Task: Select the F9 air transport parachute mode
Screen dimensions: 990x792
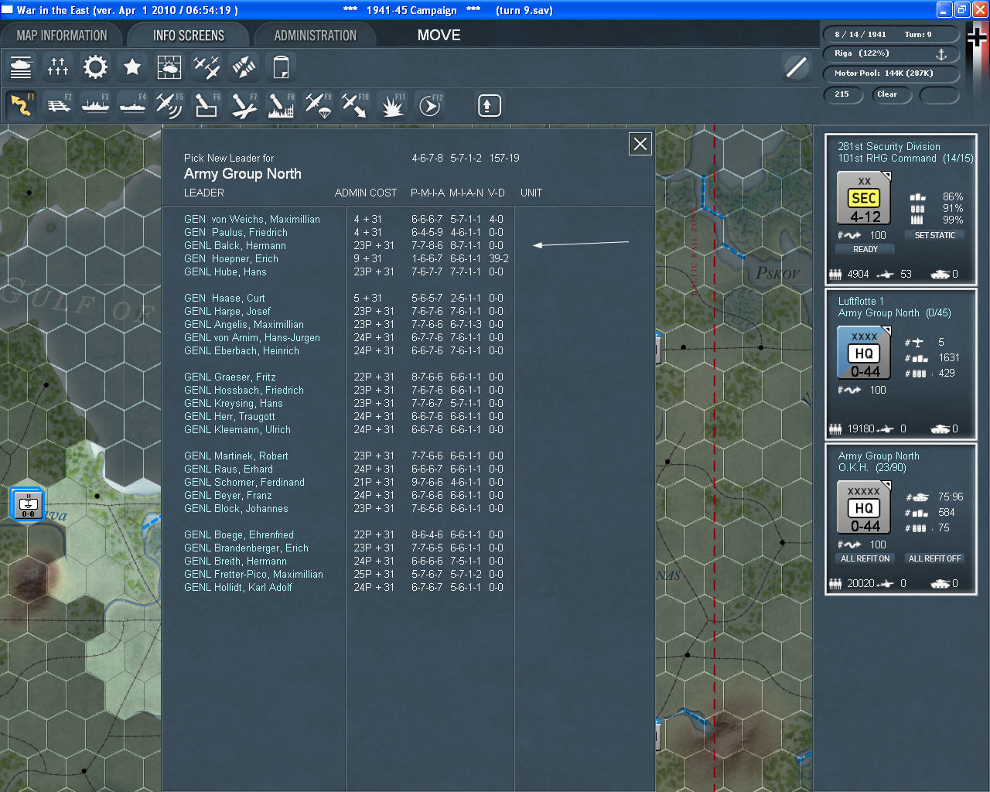Action: click(x=318, y=104)
